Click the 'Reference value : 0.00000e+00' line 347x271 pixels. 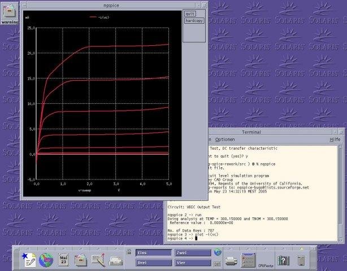[x=201, y=223]
